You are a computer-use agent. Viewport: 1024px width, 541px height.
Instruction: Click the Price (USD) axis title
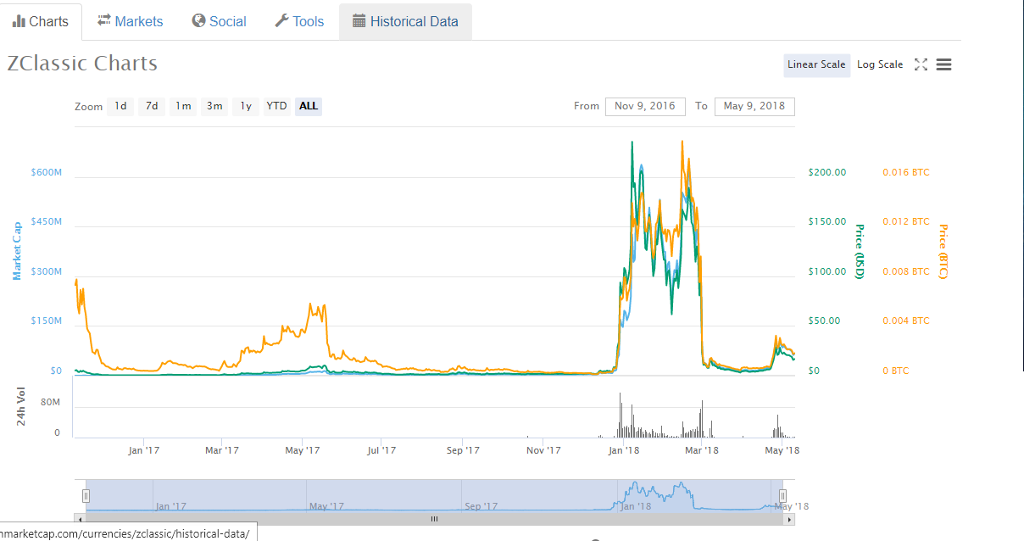pyautogui.click(x=860, y=252)
